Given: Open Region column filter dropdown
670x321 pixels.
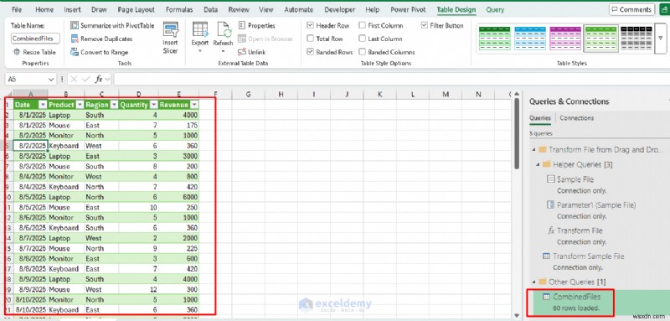Looking at the screenshot, I should [114, 105].
